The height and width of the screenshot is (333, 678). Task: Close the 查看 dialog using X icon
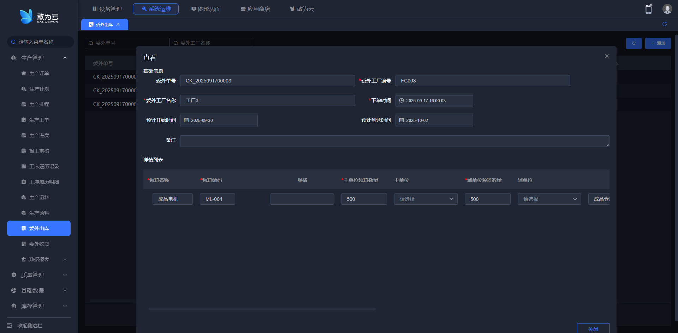pyautogui.click(x=606, y=56)
